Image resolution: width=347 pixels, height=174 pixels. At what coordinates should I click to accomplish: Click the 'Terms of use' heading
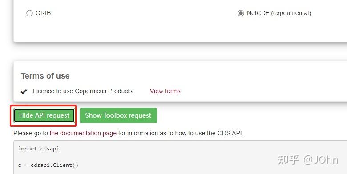click(x=45, y=76)
